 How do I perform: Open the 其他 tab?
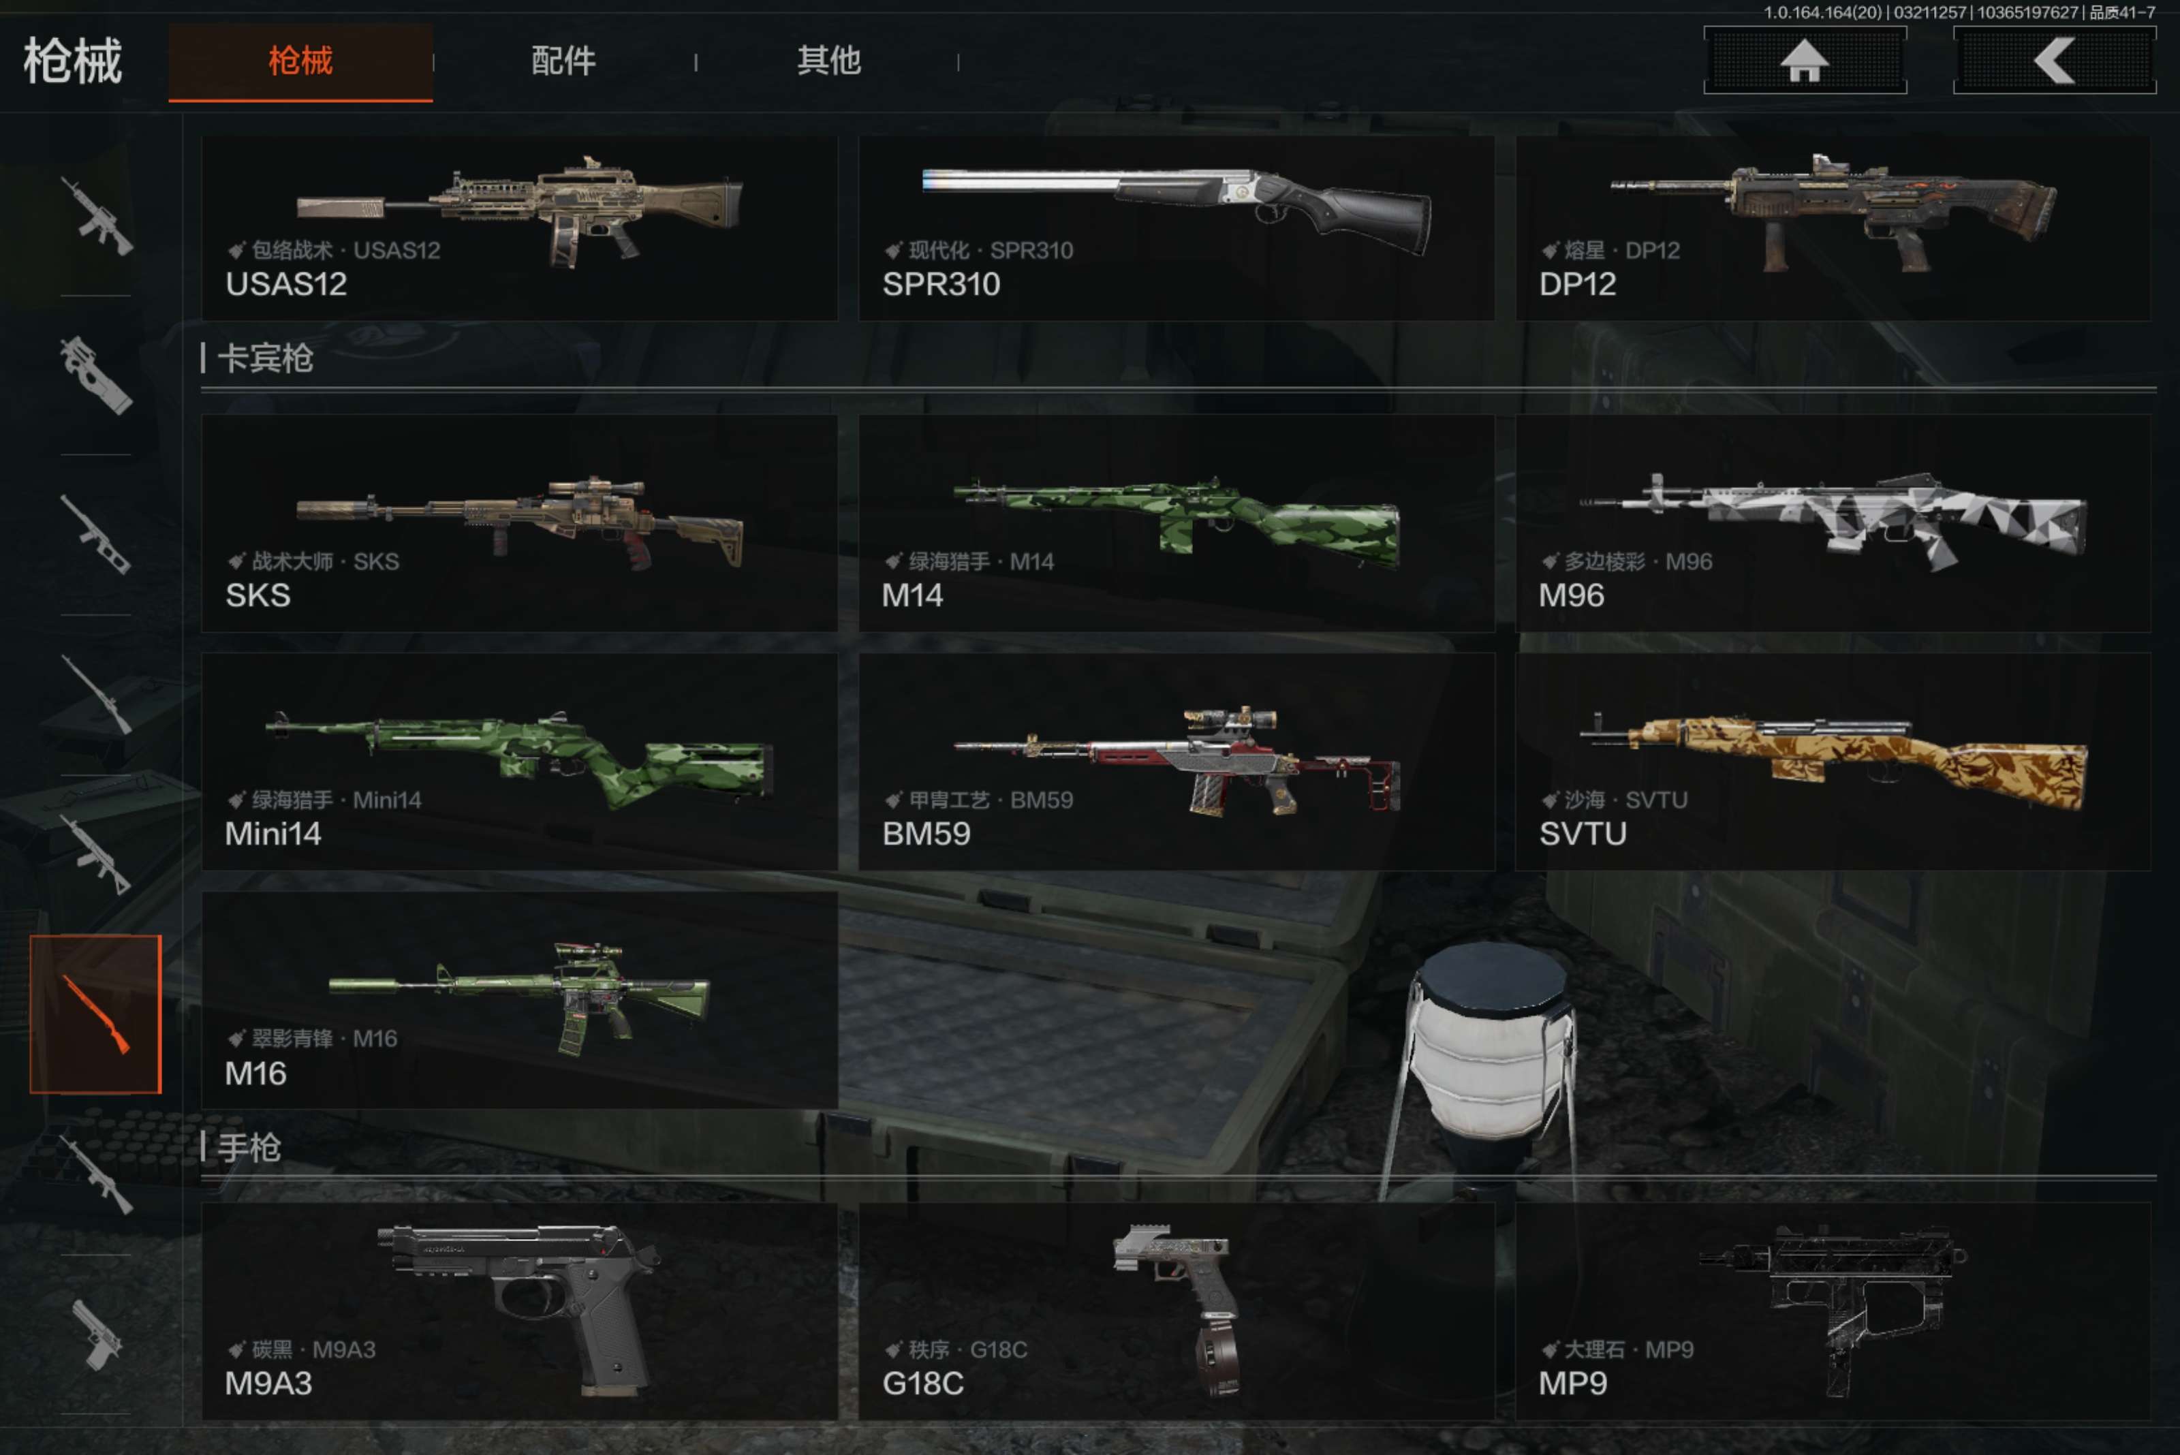tap(829, 61)
